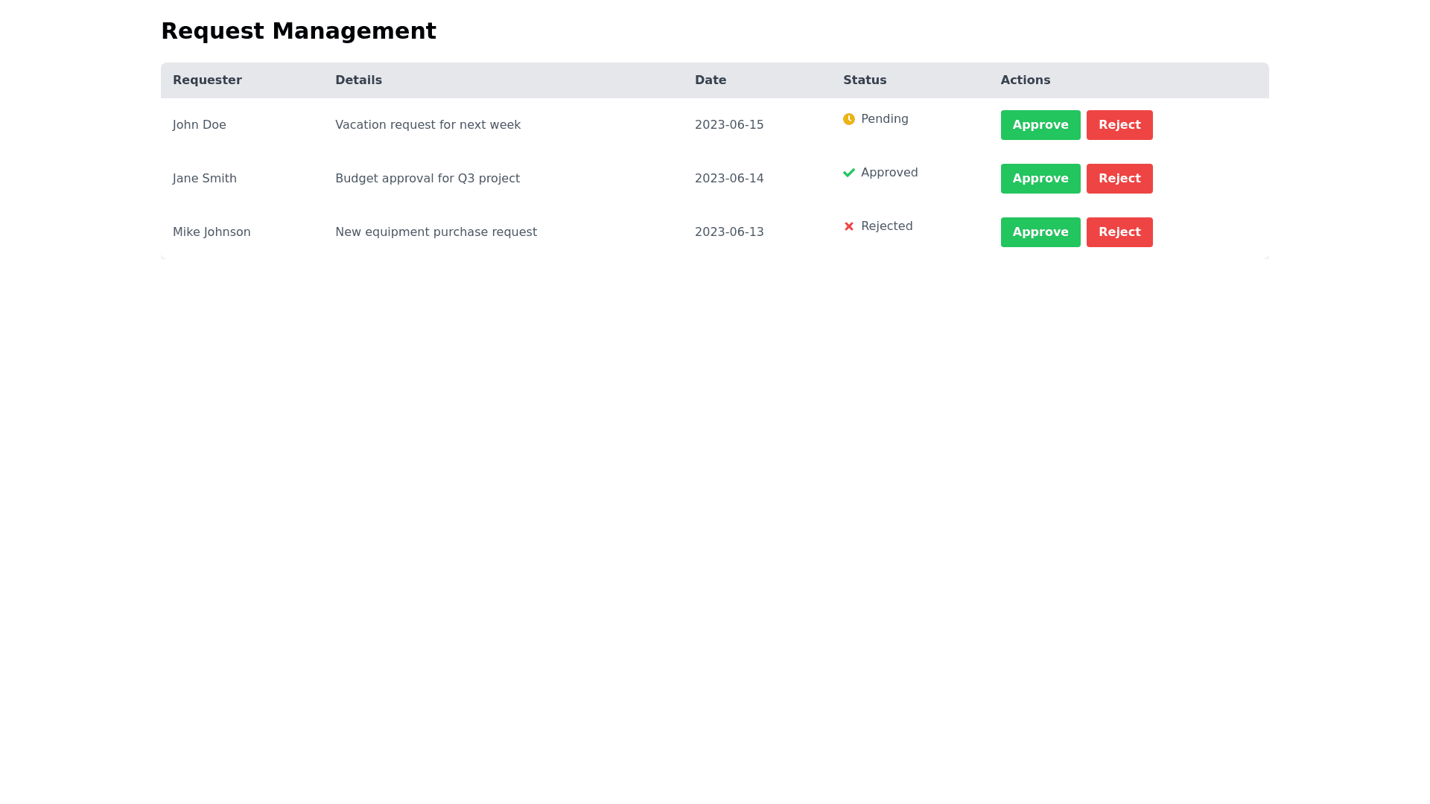The height and width of the screenshot is (804, 1430).
Task: Click the green checkmark Approved icon
Action: (848, 173)
